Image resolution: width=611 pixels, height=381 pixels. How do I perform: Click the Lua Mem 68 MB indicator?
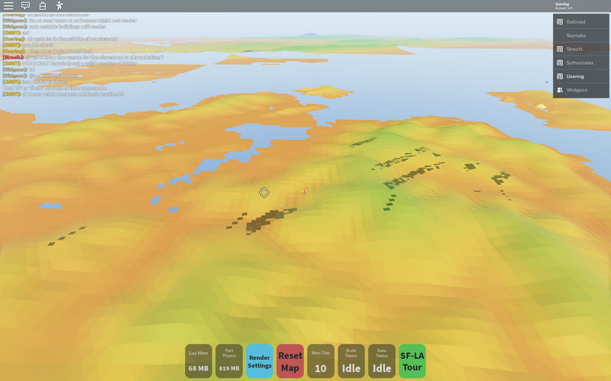tap(198, 361)
